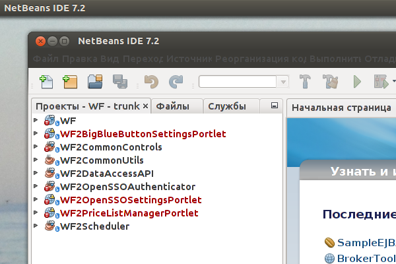Click the New Project toolbar icon
The height and width of the screenshot is (264, 396).
pyautogui.click(x=70, y=82)
